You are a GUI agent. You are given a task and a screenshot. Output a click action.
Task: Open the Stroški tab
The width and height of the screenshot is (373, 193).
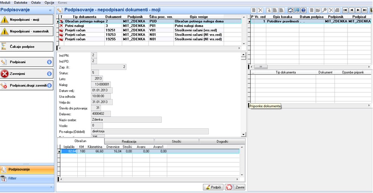pos(176,141)
